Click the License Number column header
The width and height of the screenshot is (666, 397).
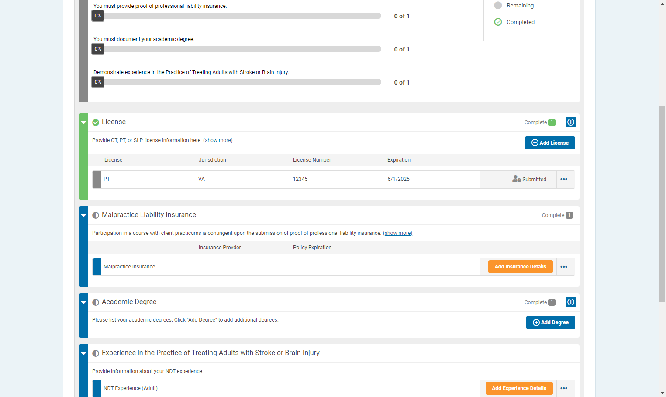(312, 160)
